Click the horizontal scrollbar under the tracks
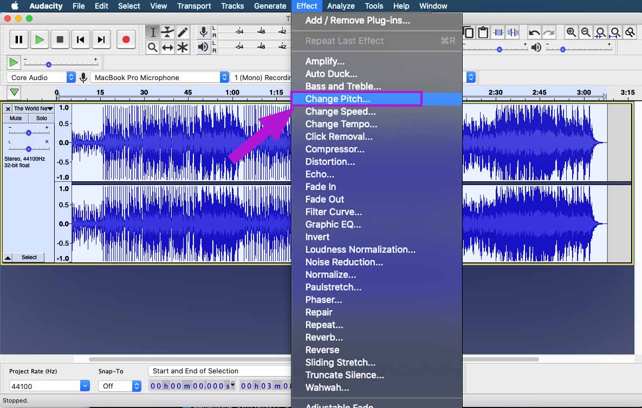642x408 pixels. [x=313, y=359]
